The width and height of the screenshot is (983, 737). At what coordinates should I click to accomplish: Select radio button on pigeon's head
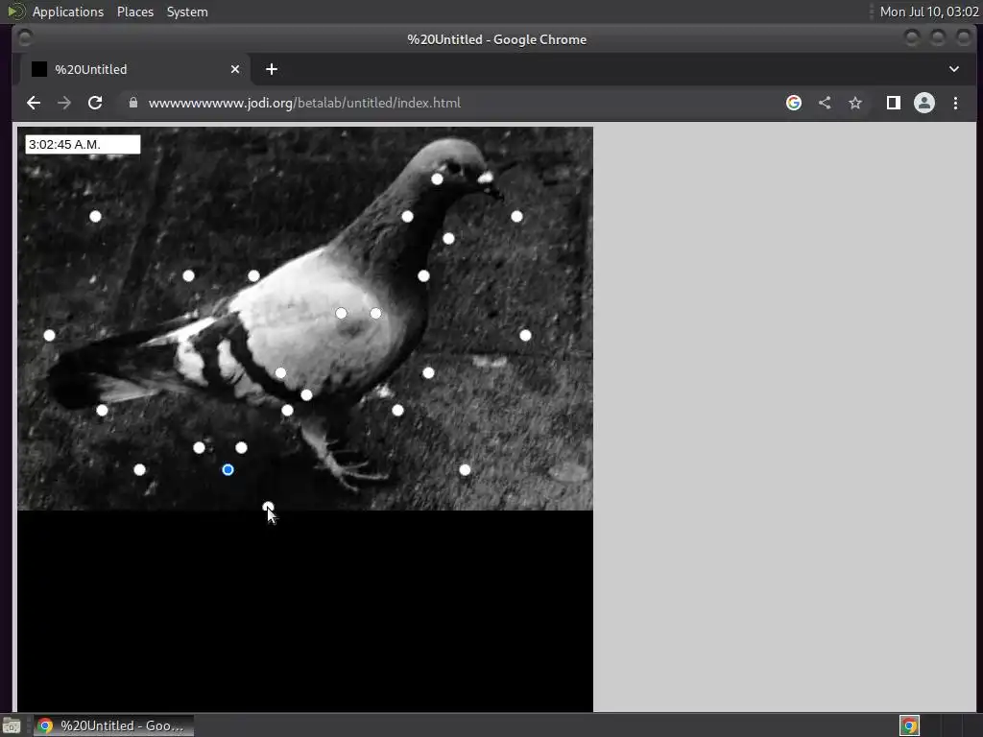(x=437, y=178)
